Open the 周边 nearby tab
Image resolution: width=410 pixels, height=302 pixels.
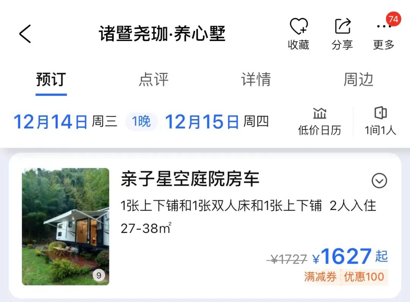tap(358, 79)
